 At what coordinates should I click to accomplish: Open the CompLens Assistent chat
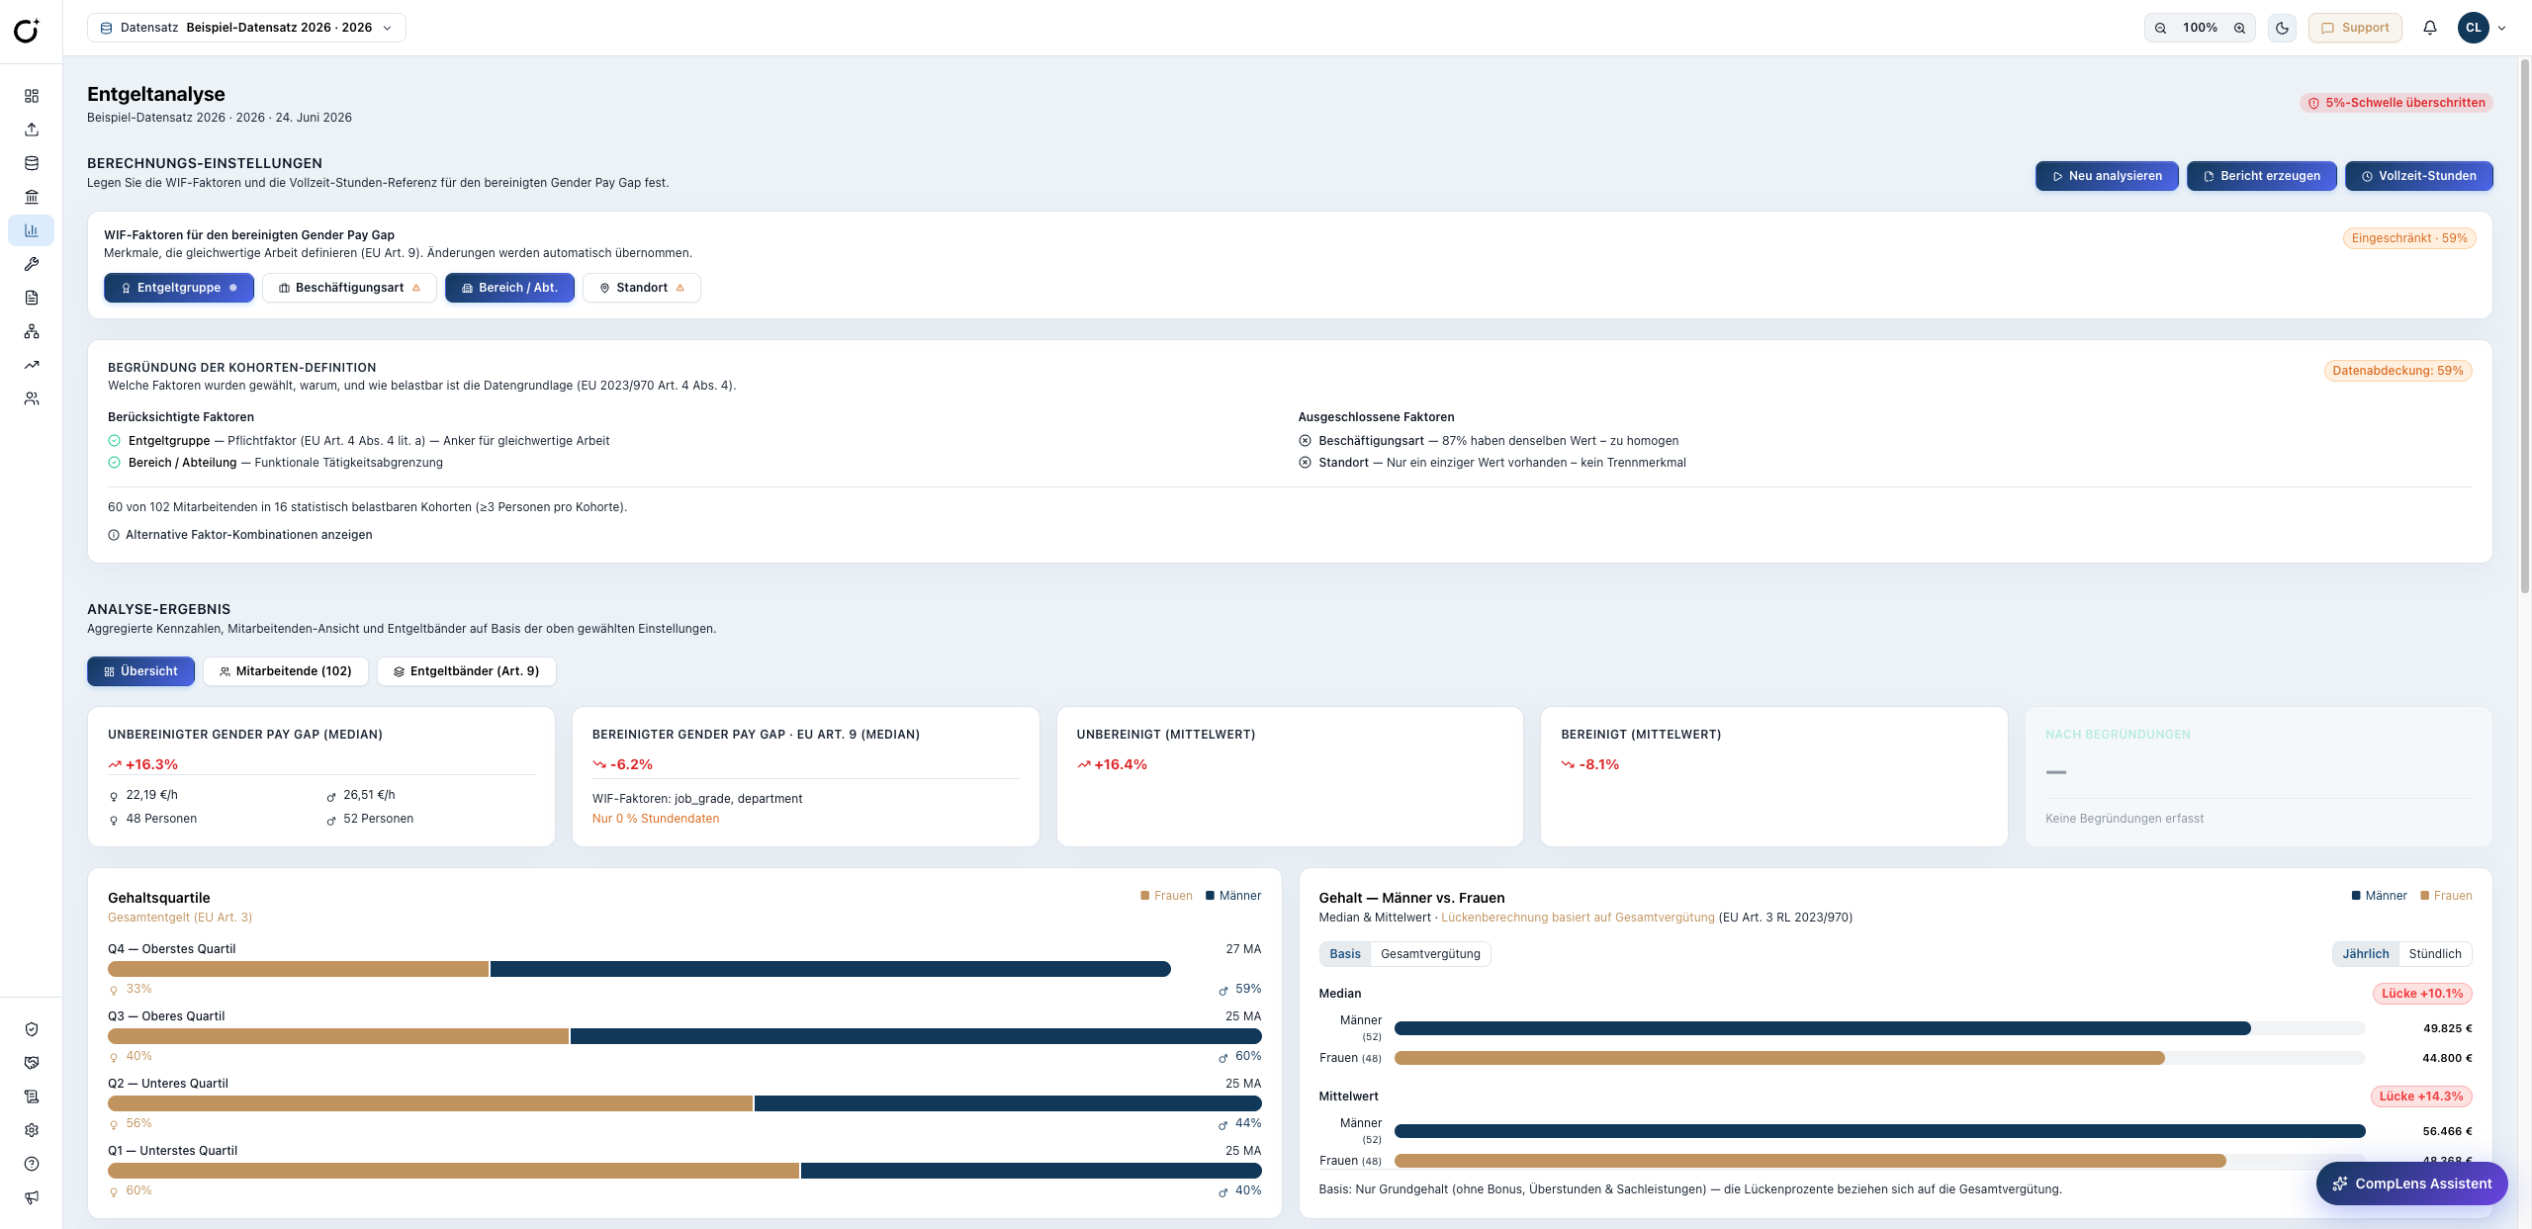pyautogui.click(x=2411, y=1184)
